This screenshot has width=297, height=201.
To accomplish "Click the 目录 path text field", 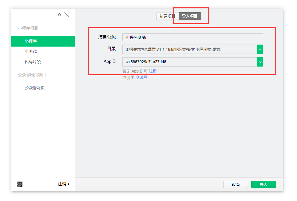I will pos(189,50).
